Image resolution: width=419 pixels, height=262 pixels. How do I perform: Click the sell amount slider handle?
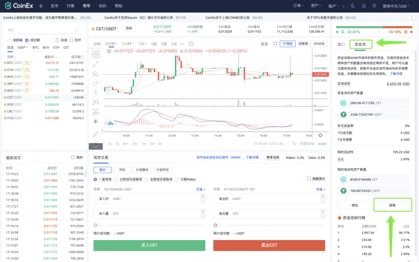(x=215, y=225)
